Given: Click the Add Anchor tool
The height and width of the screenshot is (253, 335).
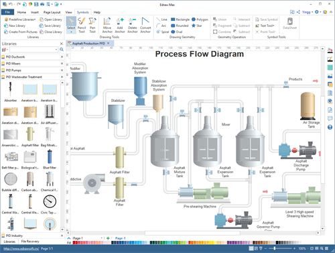Looking at the screenshot, I should click(120, 26).
